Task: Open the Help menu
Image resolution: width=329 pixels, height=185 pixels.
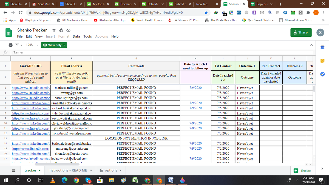Action: [115, 36]
